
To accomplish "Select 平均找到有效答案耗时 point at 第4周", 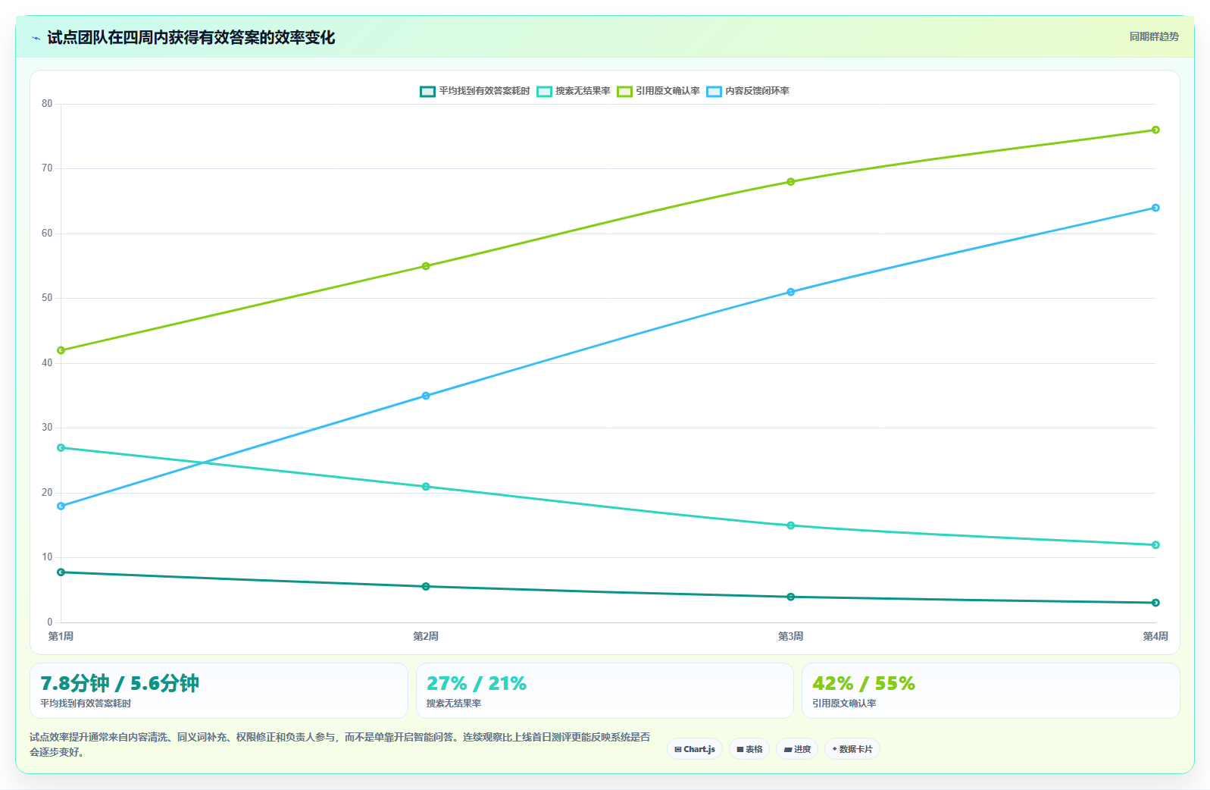I will (1155, 603).
